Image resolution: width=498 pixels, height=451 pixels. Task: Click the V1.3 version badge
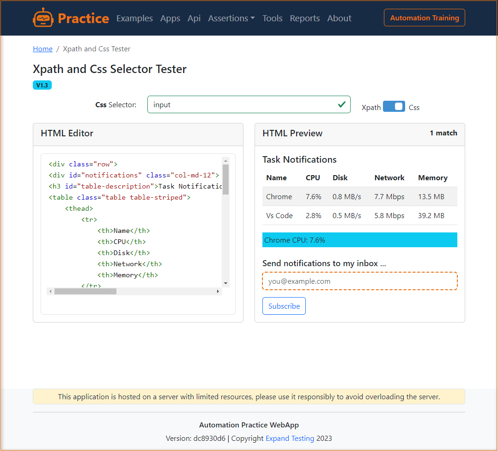(x=42, y=85)
